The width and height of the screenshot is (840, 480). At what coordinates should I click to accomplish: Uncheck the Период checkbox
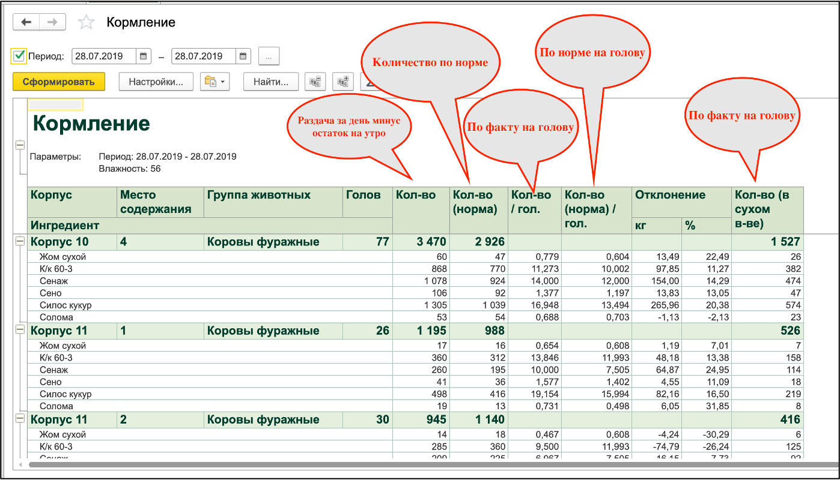[x=19, y=56]
